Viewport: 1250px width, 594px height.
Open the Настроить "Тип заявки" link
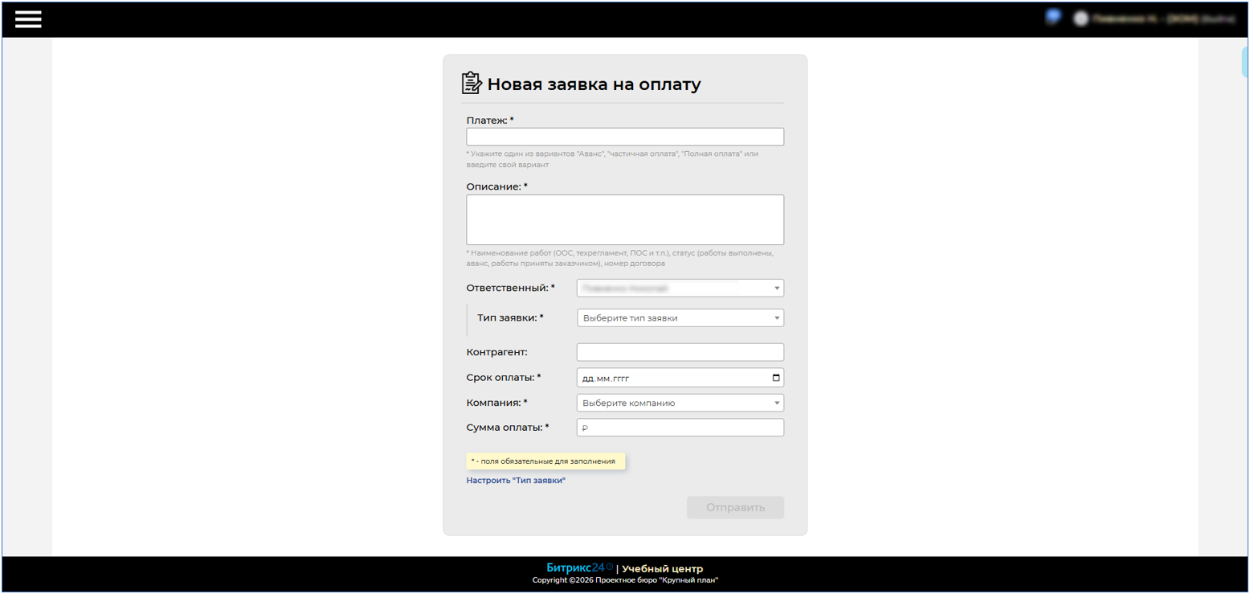click(516, 480)
